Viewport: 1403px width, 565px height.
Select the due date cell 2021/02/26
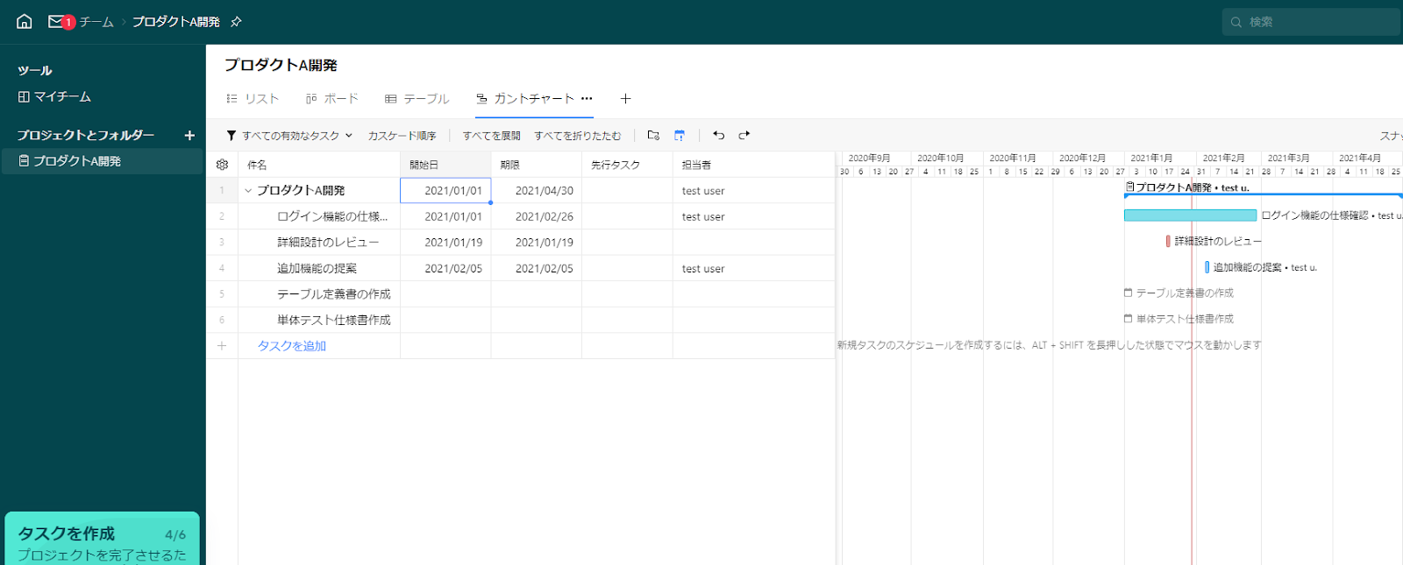click(x=537, y=217)
